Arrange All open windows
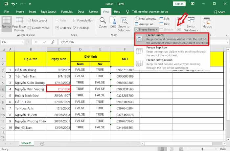The height and width of the screenshot is (151, 230). click(144, 24)
